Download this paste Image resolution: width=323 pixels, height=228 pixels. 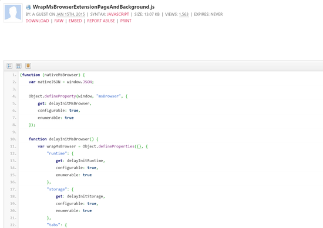(x=37, y=21)
